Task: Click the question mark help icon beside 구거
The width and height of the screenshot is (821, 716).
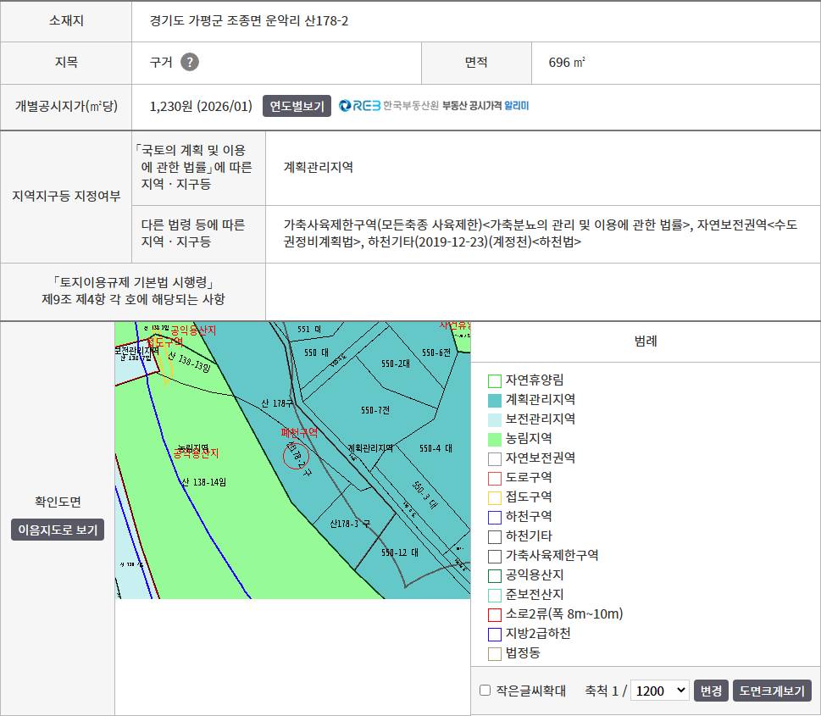Action: point(190,62)
